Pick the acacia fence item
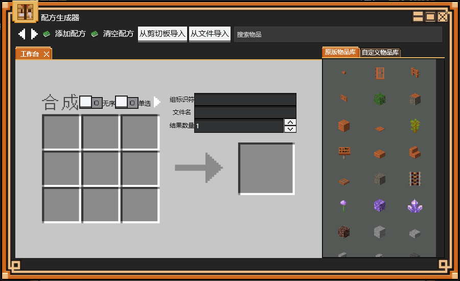The image size is (460, 281). [x=415, y=73]
